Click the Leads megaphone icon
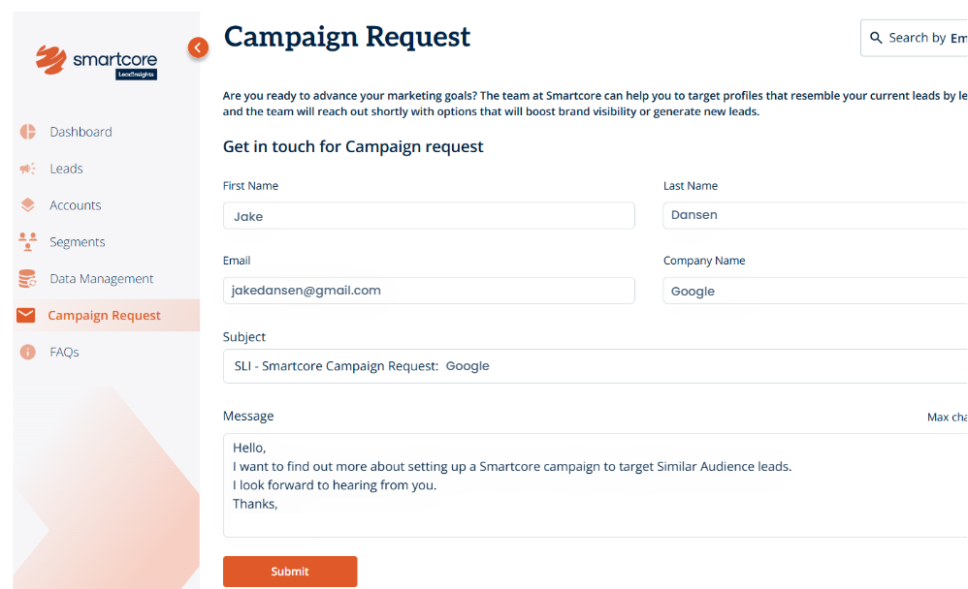This screenshot has height=589, width=968. coord(27,169)
